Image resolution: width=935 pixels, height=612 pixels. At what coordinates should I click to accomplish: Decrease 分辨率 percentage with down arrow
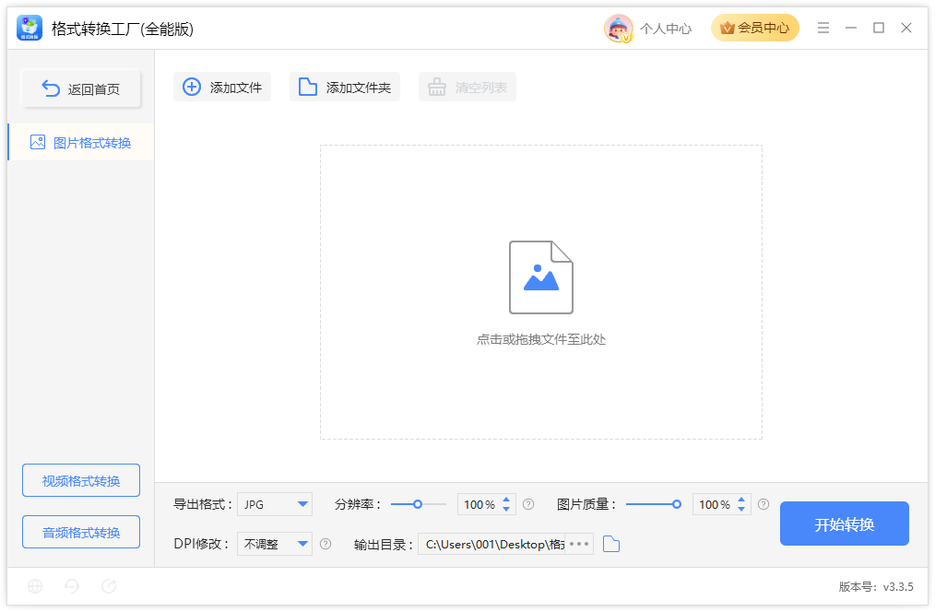click(x=506, y=510)
